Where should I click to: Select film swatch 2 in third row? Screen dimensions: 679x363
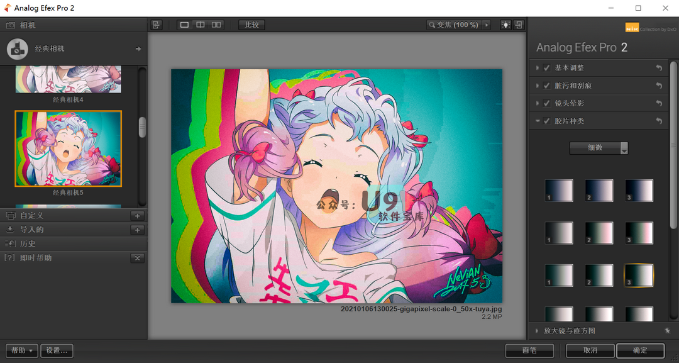tap(599, 276)
